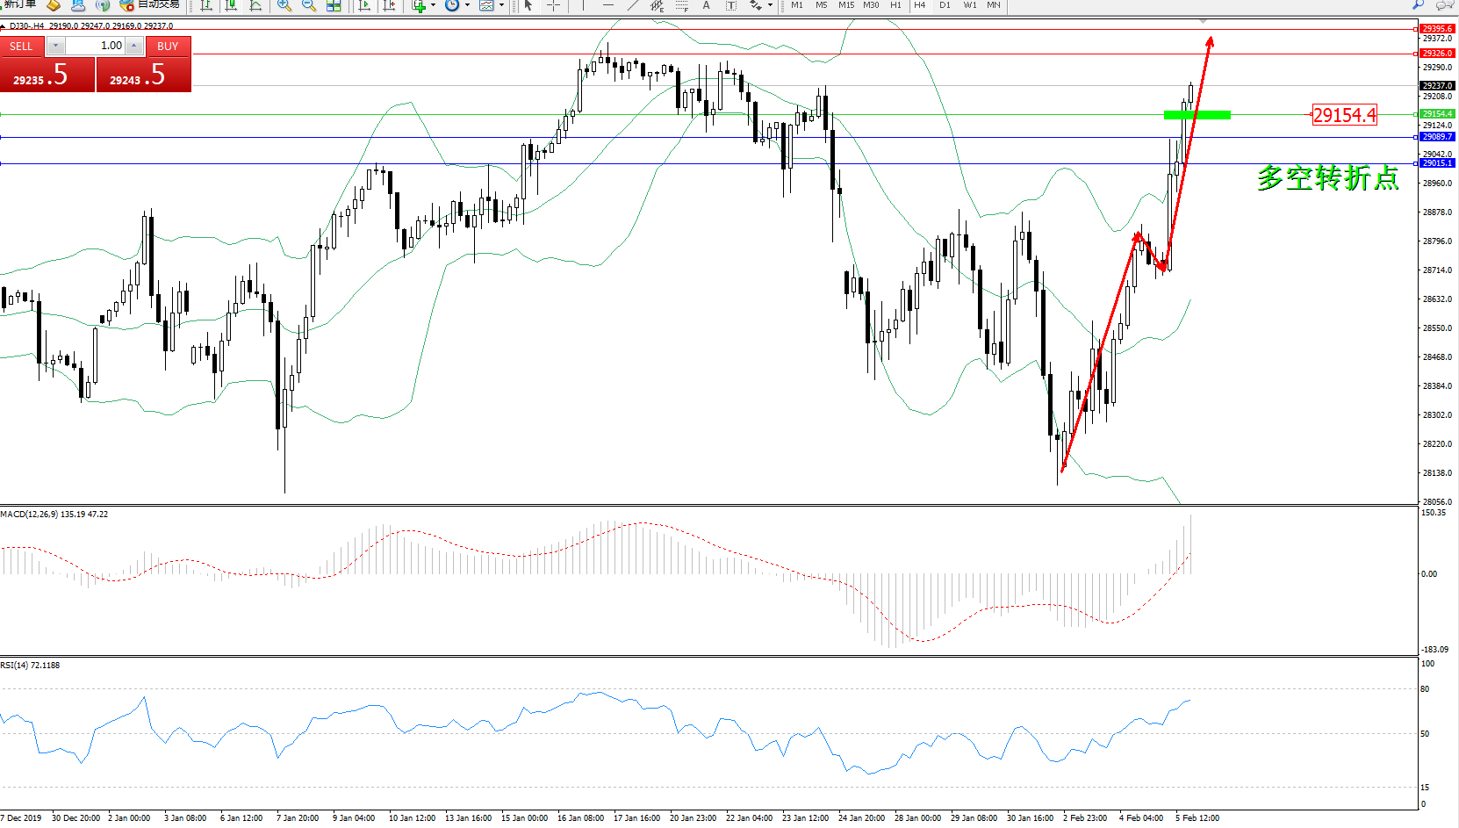Click the BUY button

168,47
